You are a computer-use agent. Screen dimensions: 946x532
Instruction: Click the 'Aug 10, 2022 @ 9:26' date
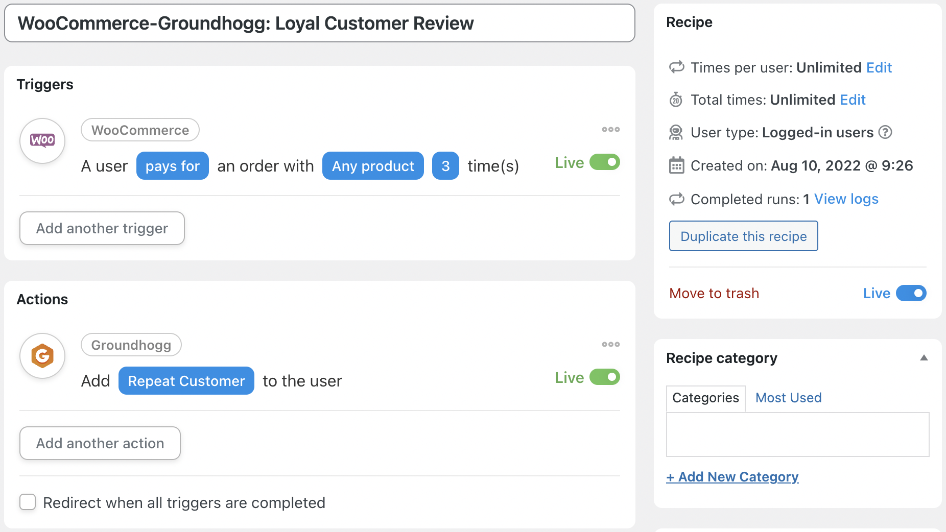[x=842, y=165]
